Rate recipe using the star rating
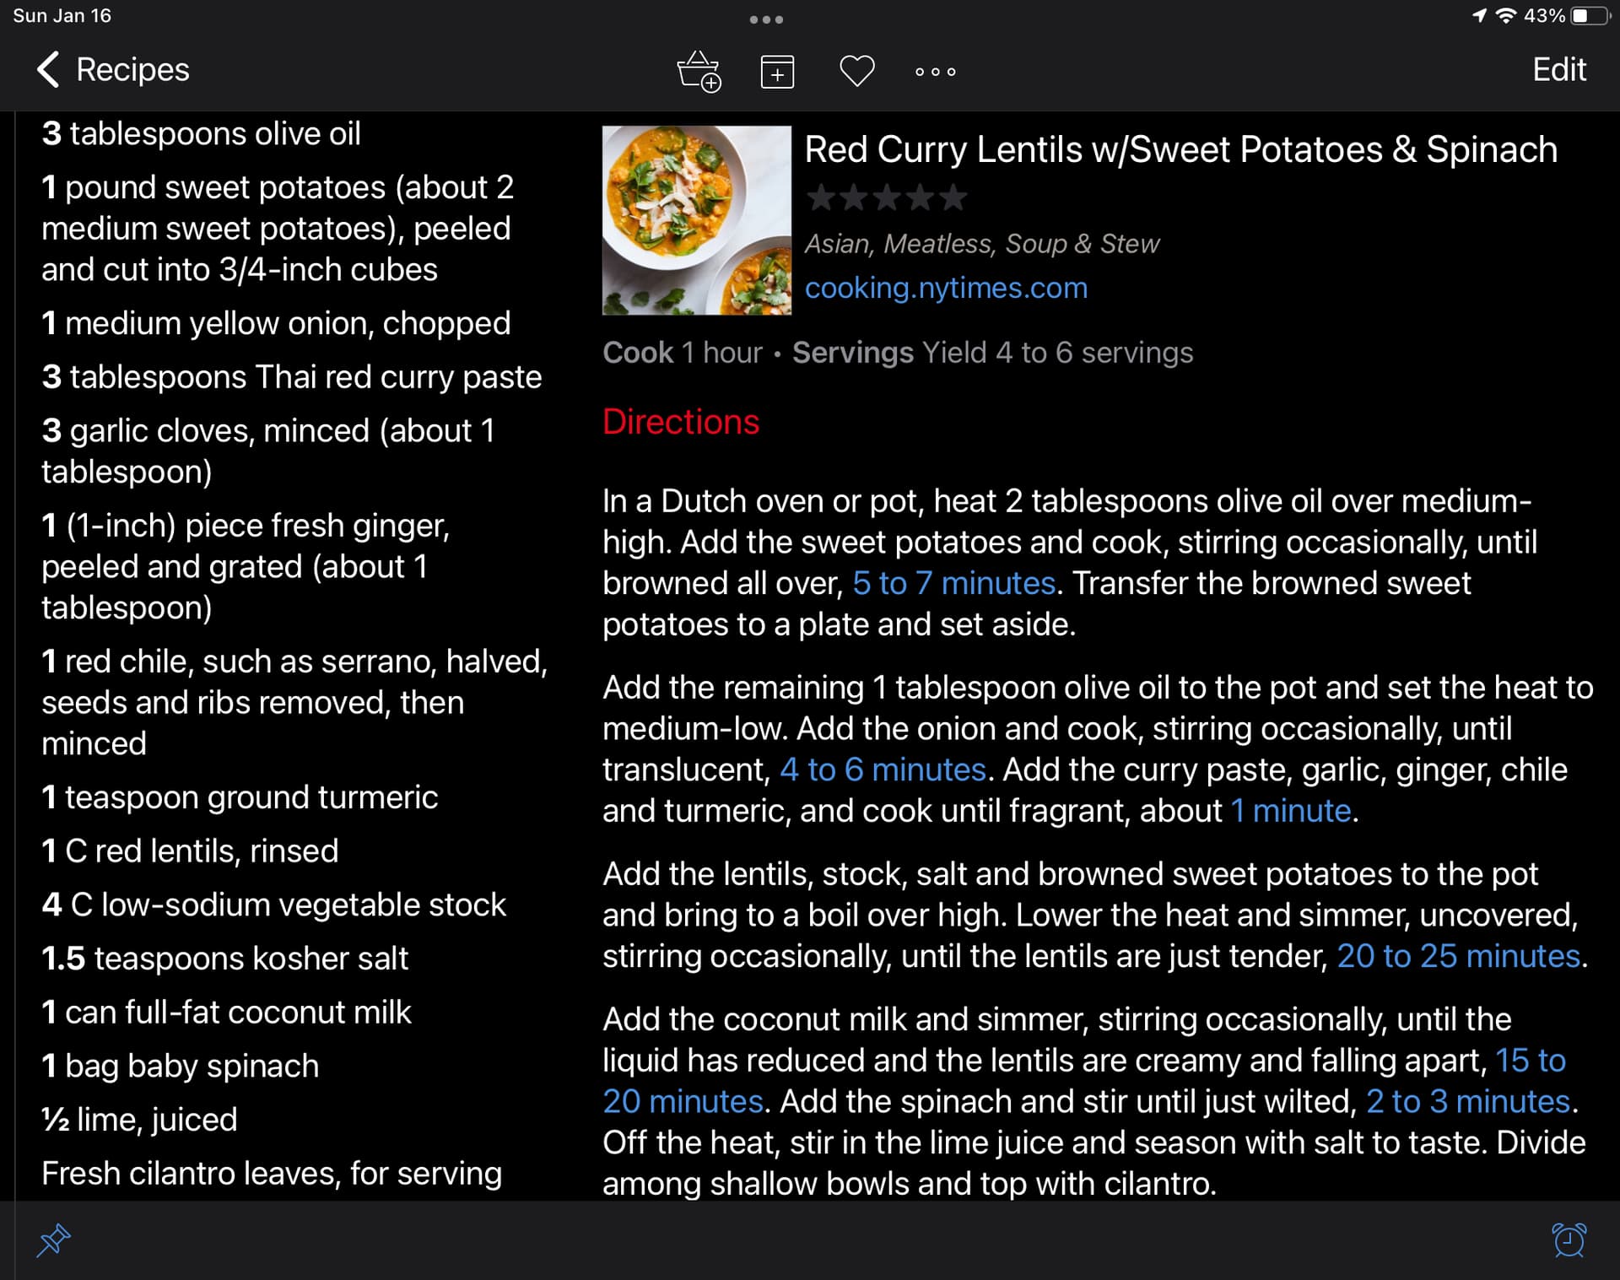 (887, 197)
